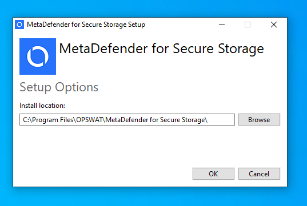Confirm setup options with OK

pos(213,173)
